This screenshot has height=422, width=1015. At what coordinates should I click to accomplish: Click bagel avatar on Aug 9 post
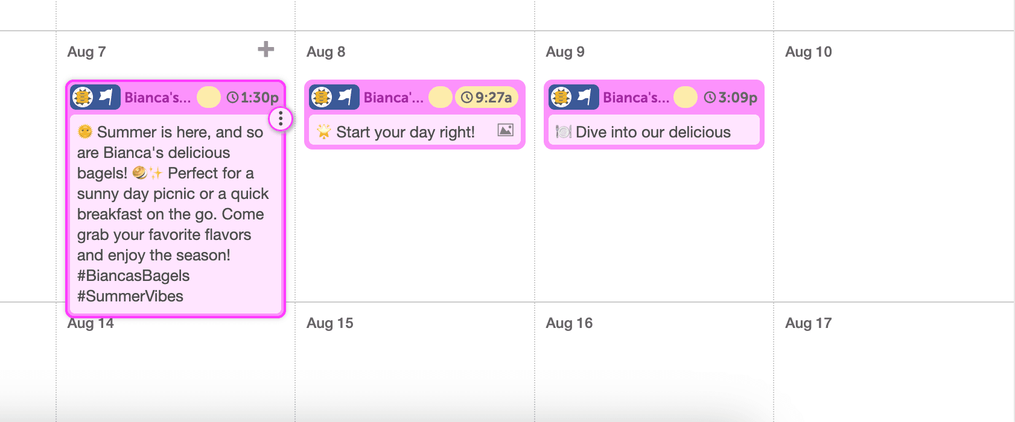[561, 97]
